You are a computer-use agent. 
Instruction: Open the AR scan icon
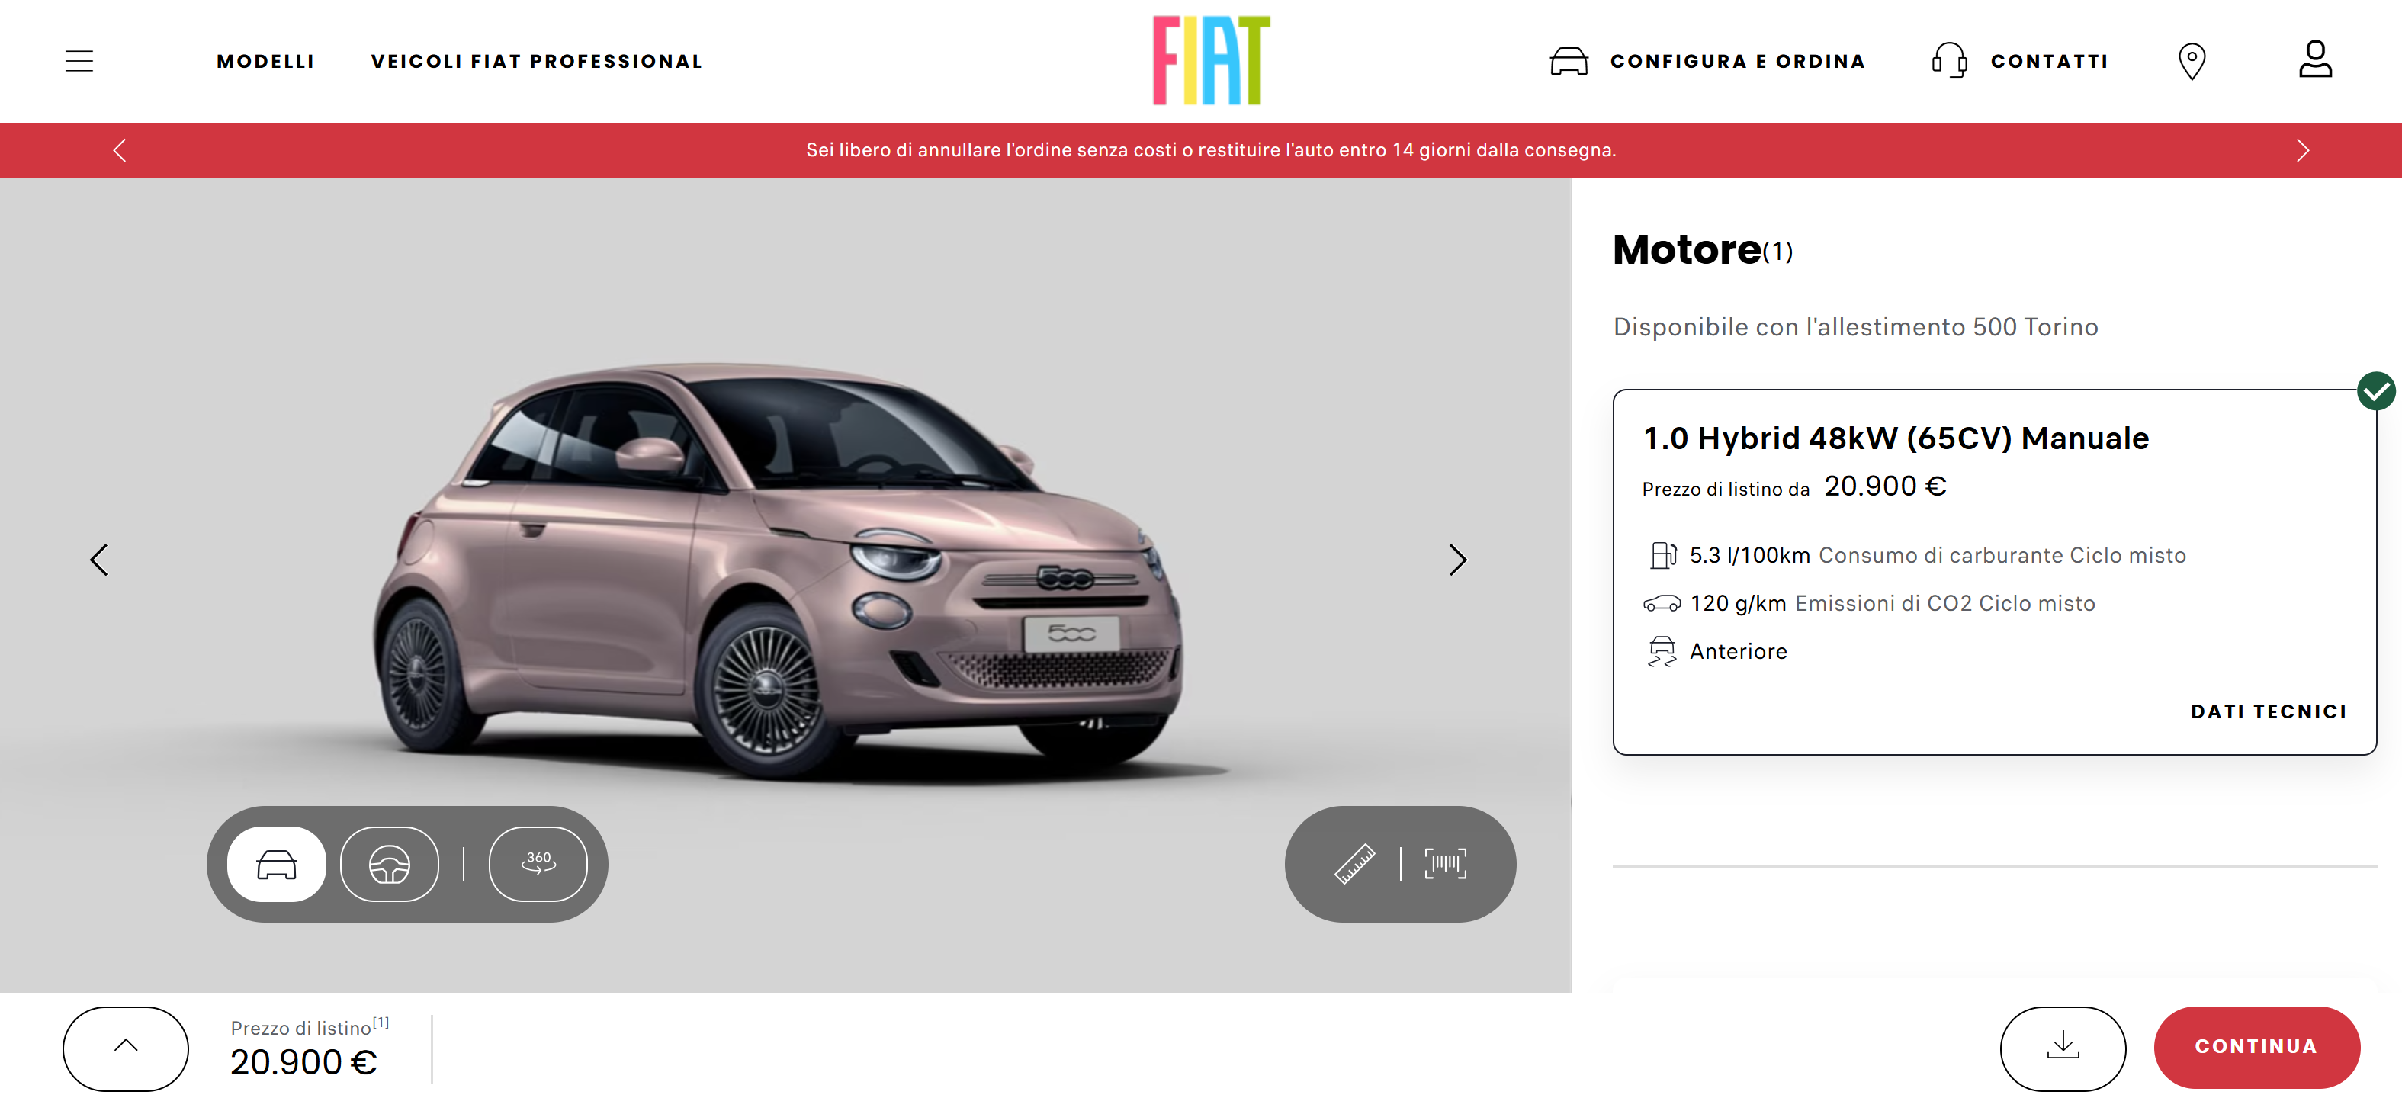tap(1445, 864)
